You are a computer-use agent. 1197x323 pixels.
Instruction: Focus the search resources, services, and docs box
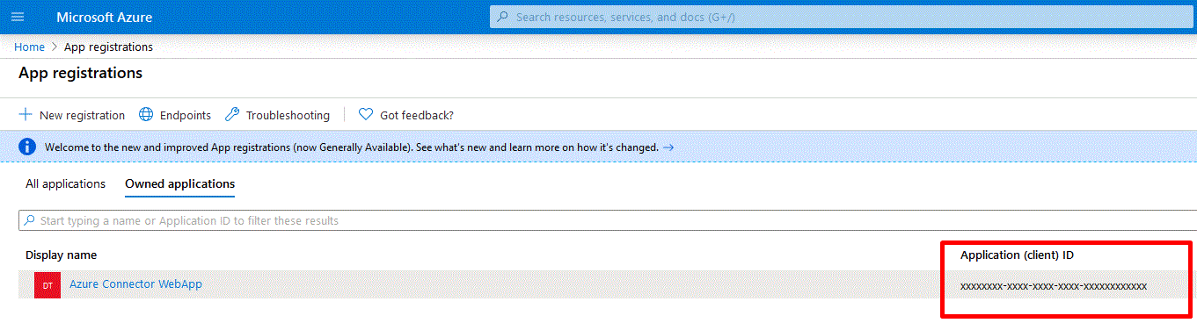843,17
